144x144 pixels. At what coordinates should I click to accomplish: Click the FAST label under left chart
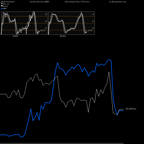[16, 36]
